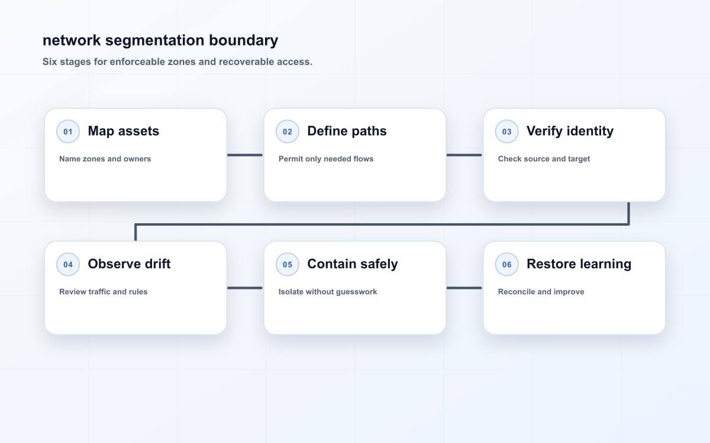Select the 03 circular step badge
Viewport: 710px width, 443px height.
(x=507, y=132)
